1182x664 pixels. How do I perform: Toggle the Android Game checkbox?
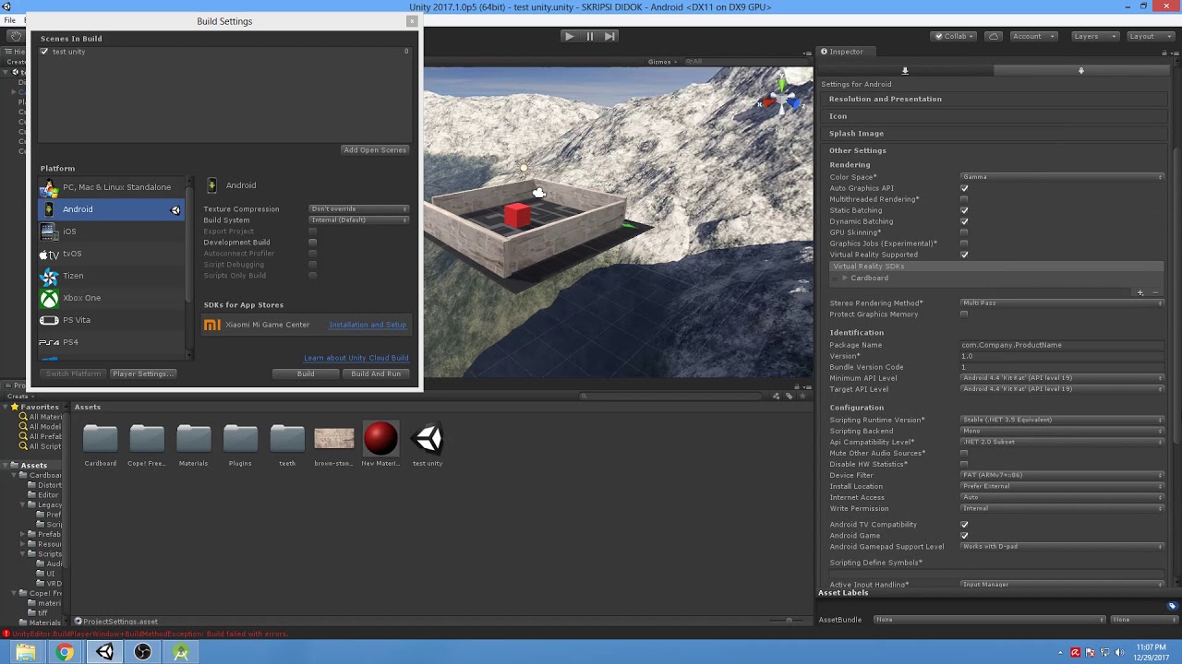[x=964, y=536]
